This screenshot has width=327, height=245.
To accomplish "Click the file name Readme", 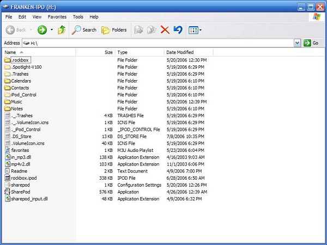I will pos(19,171).
